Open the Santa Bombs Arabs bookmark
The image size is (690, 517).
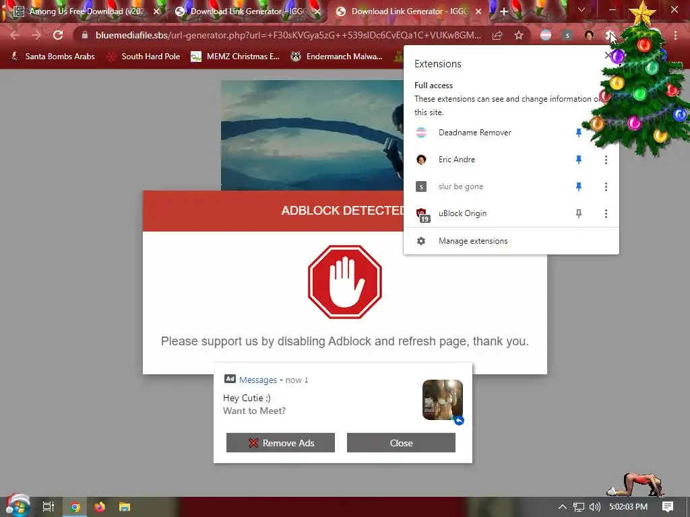(53, 57)
